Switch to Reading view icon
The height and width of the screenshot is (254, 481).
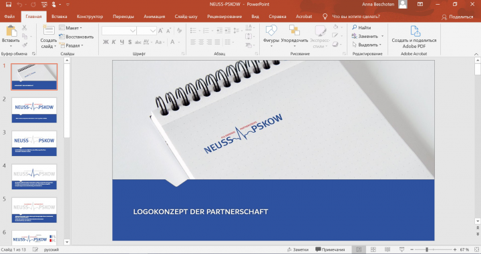pos(387,249)
